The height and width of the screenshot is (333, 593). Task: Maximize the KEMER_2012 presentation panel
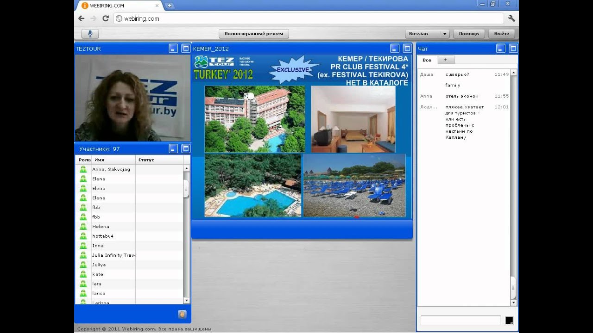click(x=407, y=48)
